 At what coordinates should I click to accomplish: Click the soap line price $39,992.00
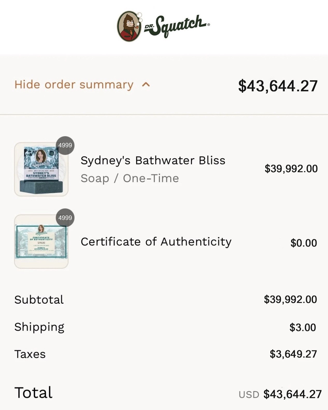(x=291, y=169)
